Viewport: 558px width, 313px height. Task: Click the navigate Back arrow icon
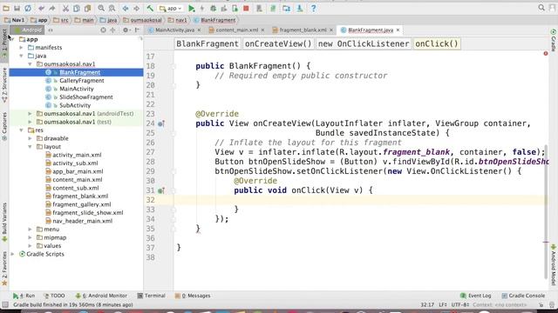(126, 8)
